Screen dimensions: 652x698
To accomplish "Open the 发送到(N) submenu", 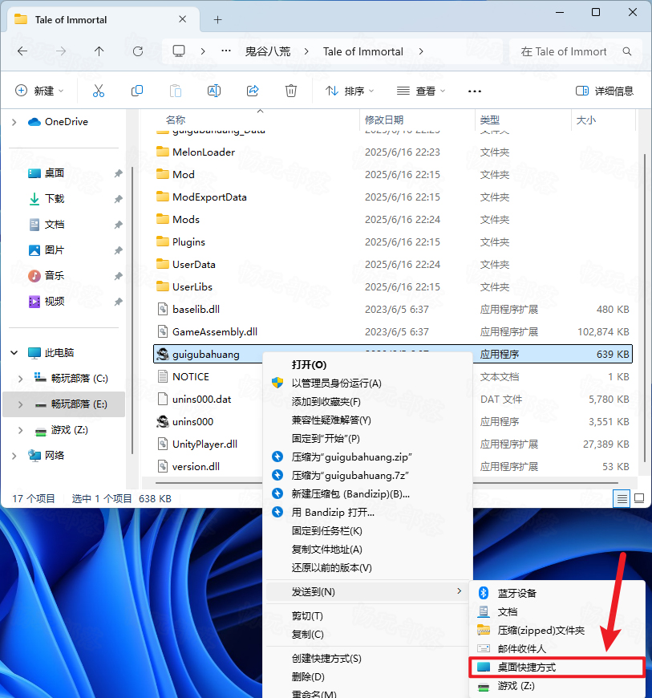I will click(367, 591).
